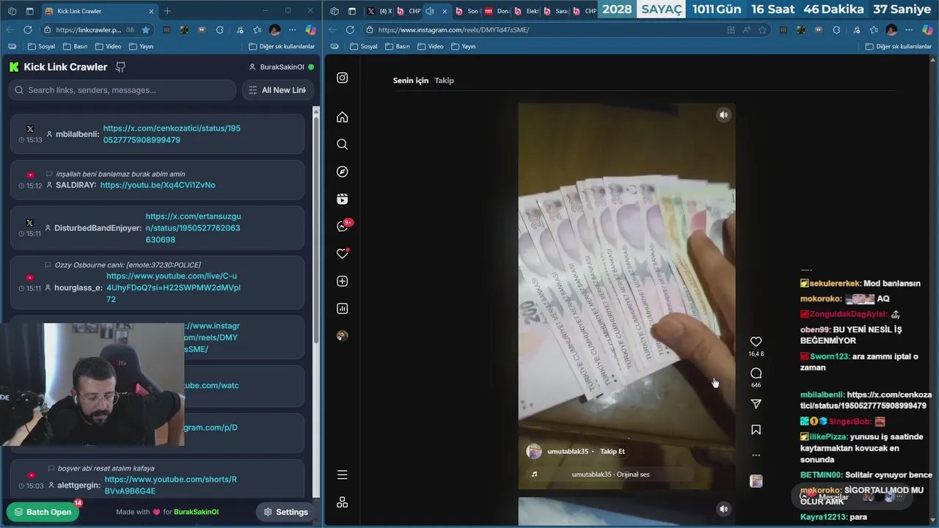Click the Instagram address bar URL
939x528 pixels.
pyautogui.click(x=453, y=30)
